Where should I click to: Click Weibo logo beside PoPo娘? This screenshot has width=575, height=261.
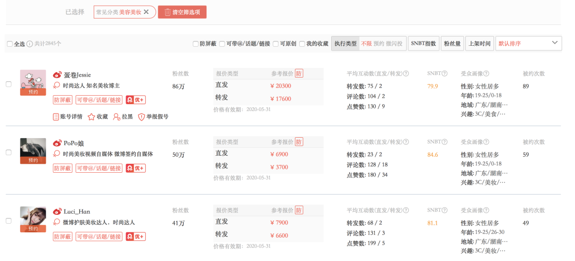[57, 143]
